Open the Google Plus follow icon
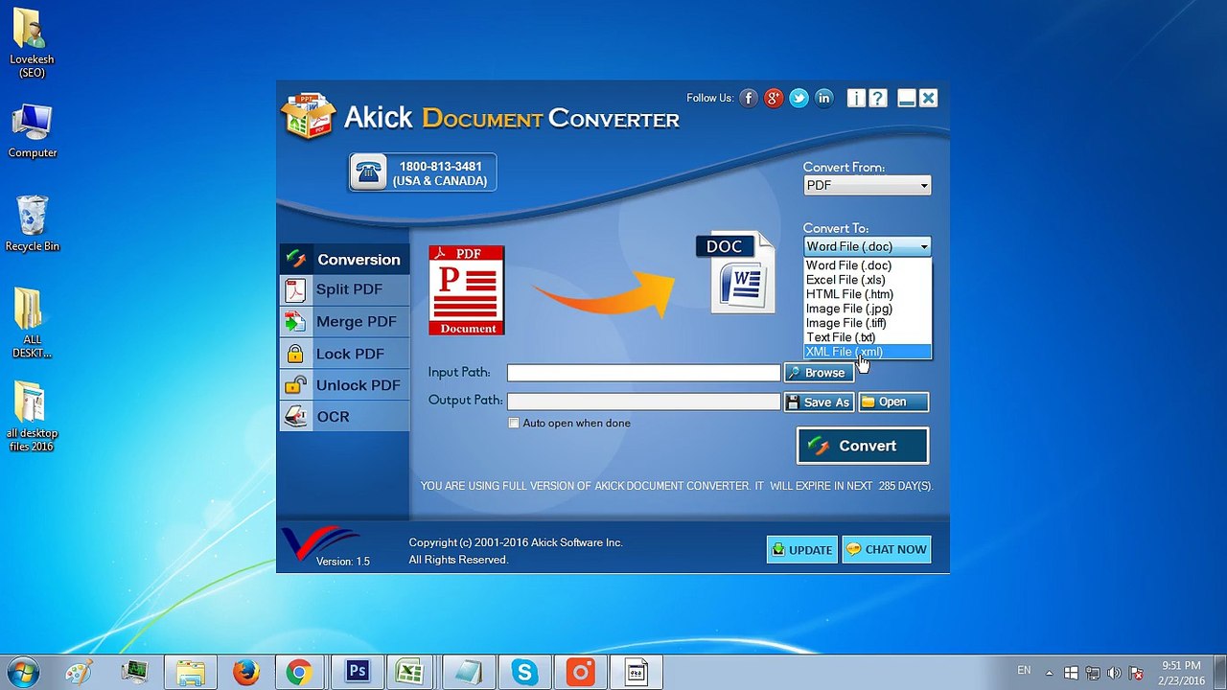 pyautogui.click(x=774, y=98)
